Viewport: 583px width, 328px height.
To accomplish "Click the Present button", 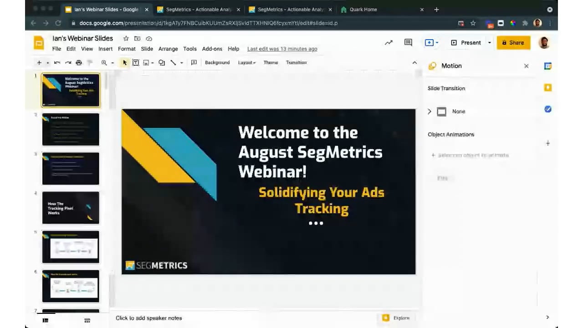I will (466, 42).
